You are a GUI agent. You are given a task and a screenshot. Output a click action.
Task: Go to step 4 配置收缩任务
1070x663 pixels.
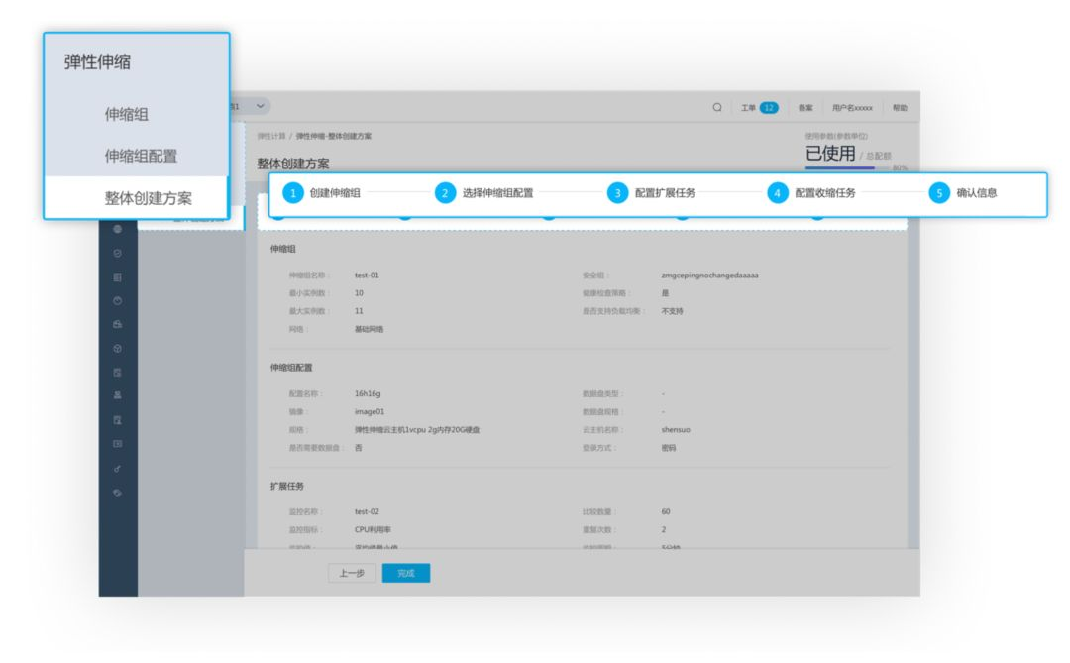[x=810, y=193]
